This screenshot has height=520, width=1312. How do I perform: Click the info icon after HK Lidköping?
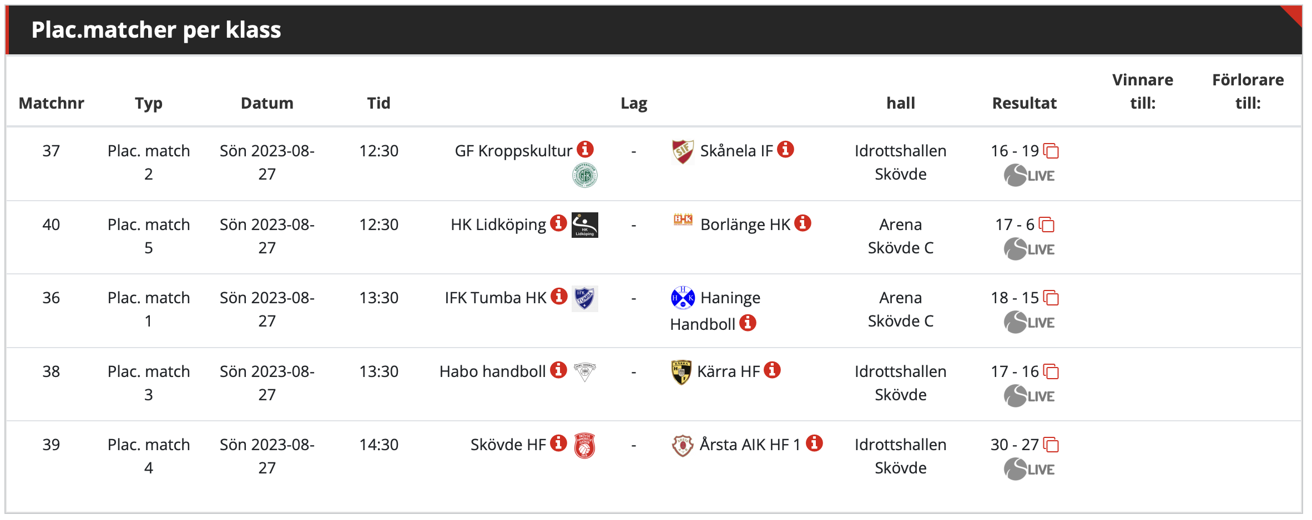(x=558, y=223)
